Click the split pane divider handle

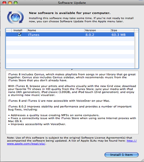click(x=72, y=70)
